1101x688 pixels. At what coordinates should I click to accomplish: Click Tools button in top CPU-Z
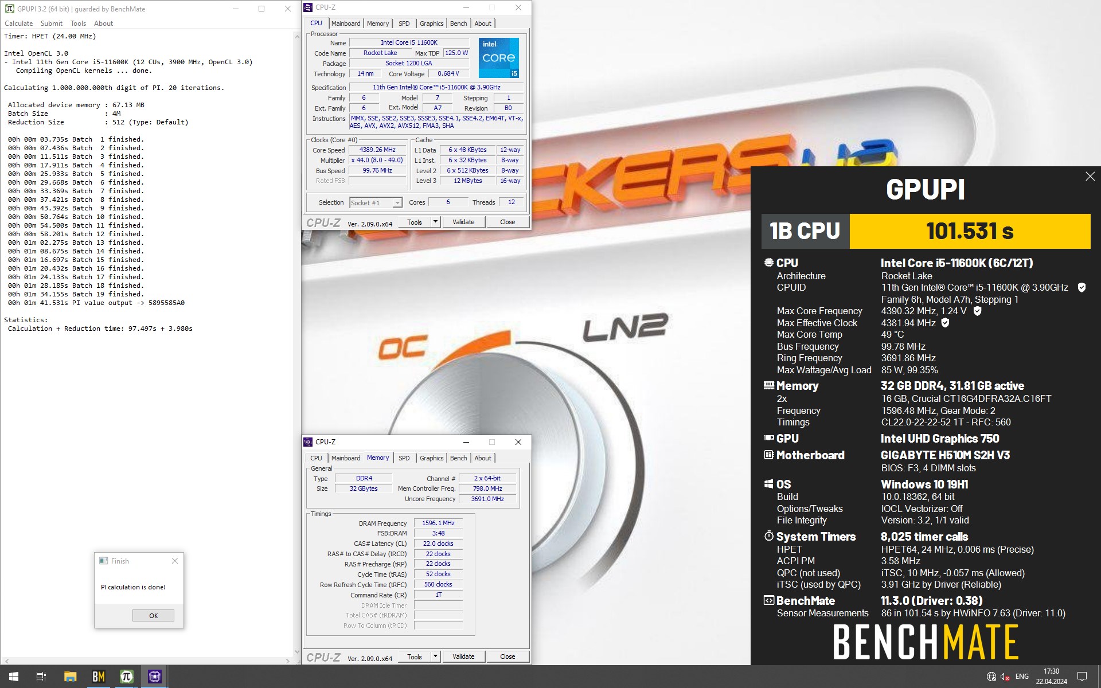(415, 222)
